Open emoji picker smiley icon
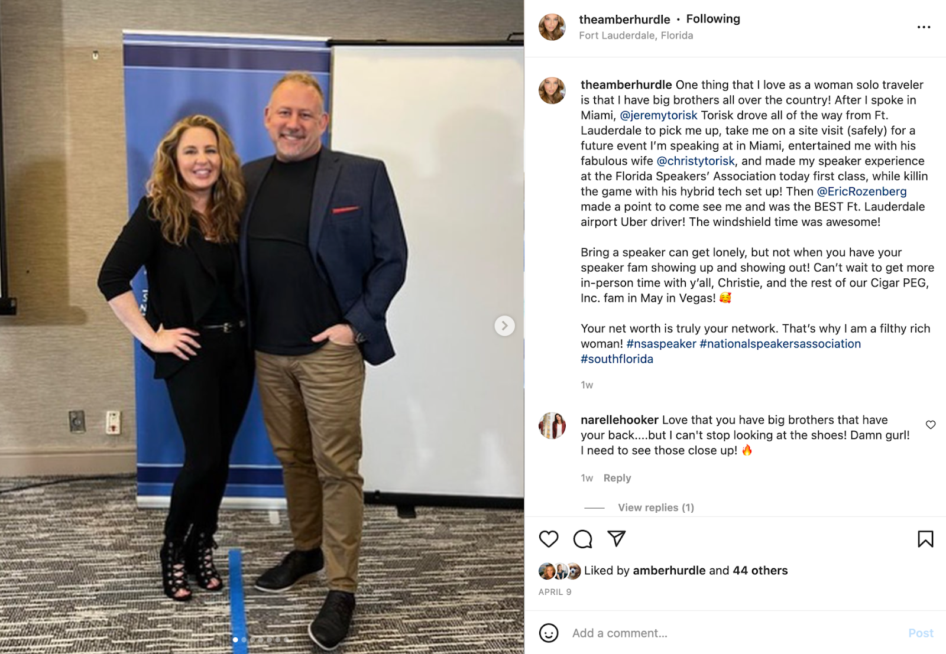This screenshot has height=654, width=946. [x=549, y=633]
